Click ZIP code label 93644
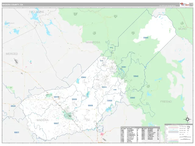The width and height of the screenshot is (195, 146). (146, 38)
